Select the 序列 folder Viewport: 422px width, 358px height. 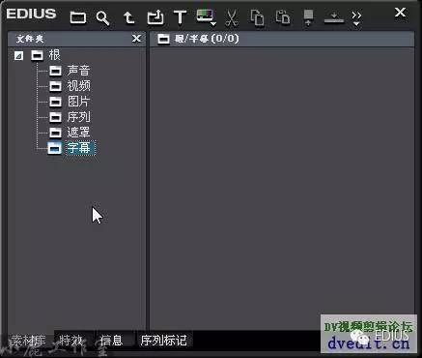point(78,117)
